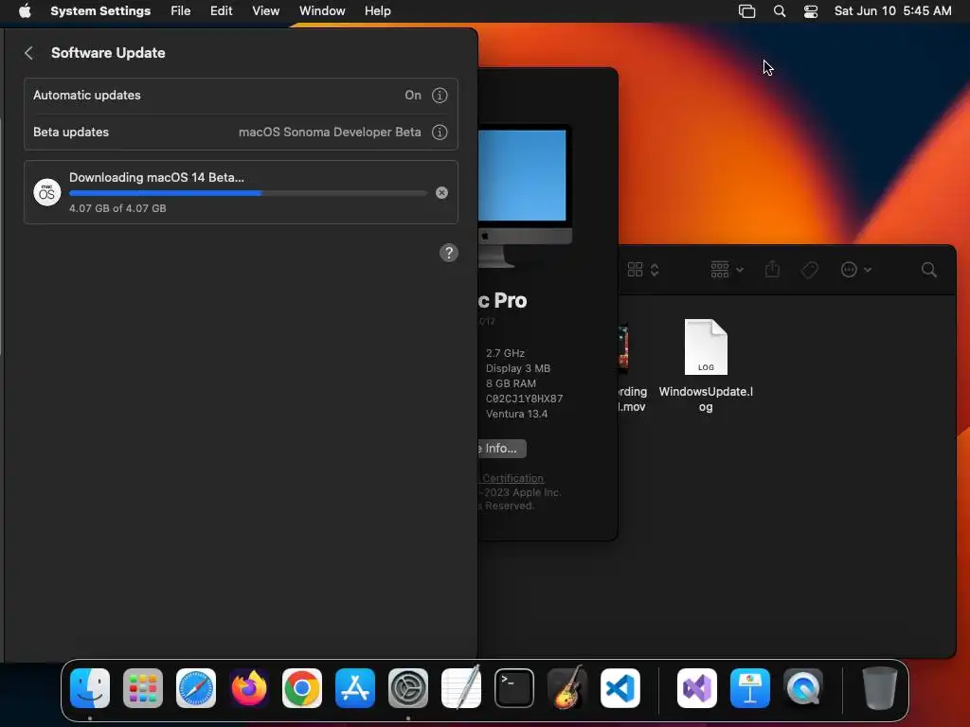Click 2.7 GHz processor text
Screen dimensions: 970x727
[505, 353]
